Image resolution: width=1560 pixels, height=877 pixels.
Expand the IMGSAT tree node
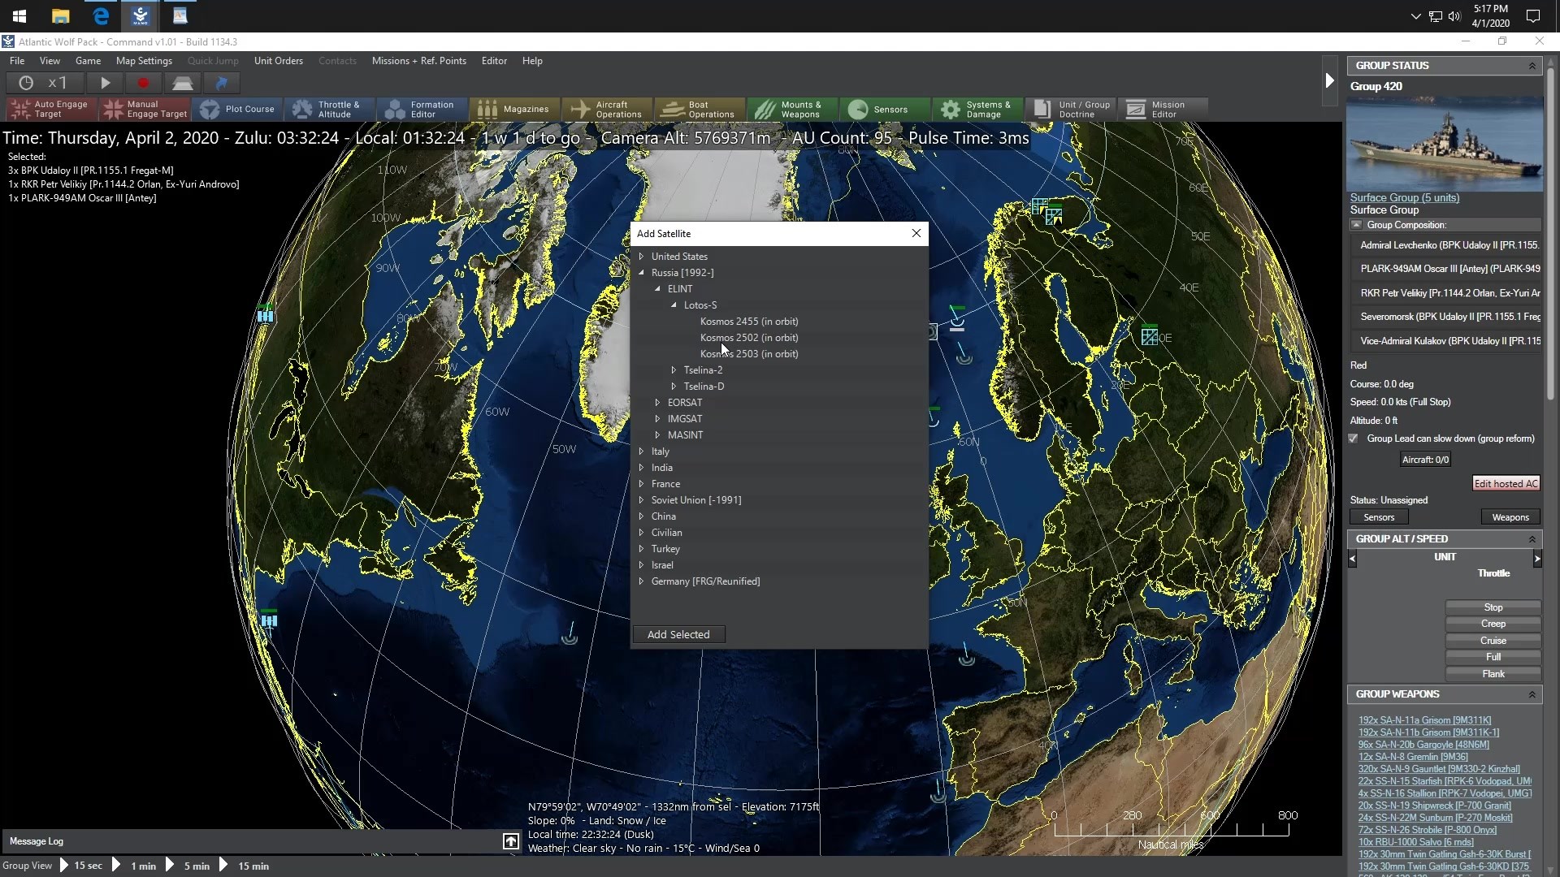pos(657,419)
